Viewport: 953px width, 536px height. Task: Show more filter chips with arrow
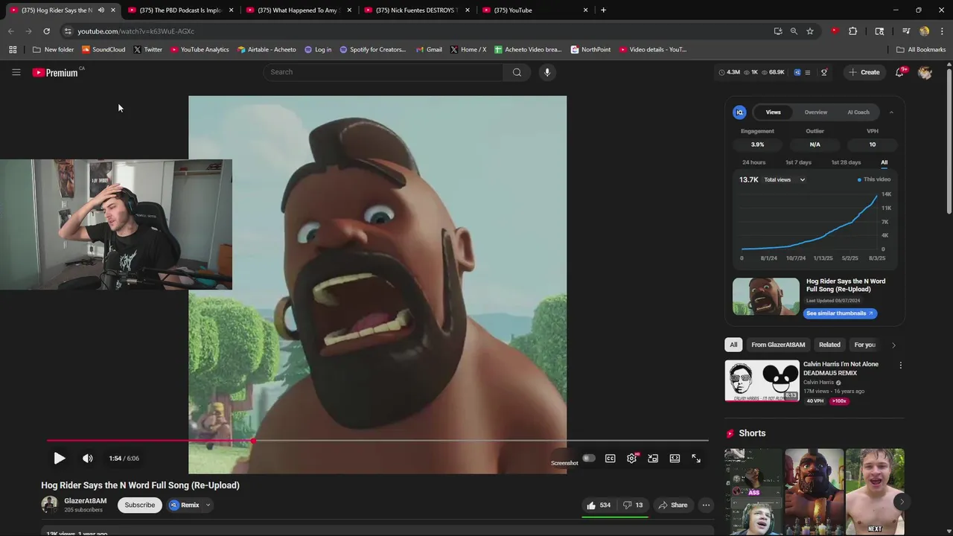pyautogui.click(x=893, y=345)
